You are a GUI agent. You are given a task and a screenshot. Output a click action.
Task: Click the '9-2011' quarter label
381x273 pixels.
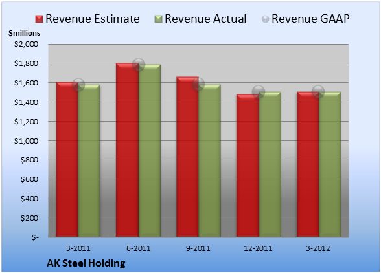tap(198, 248)
